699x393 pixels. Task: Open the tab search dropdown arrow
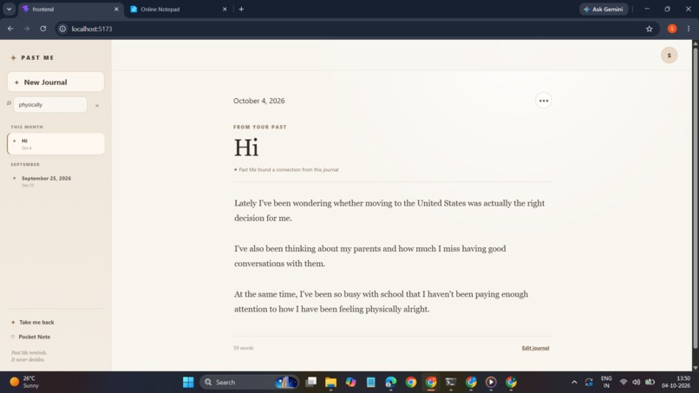(x=9, y=9)
